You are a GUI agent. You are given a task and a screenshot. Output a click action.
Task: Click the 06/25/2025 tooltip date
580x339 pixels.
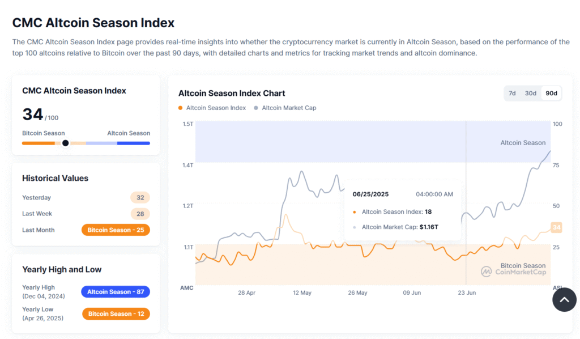pyautogui.click(x=370, y=194)
